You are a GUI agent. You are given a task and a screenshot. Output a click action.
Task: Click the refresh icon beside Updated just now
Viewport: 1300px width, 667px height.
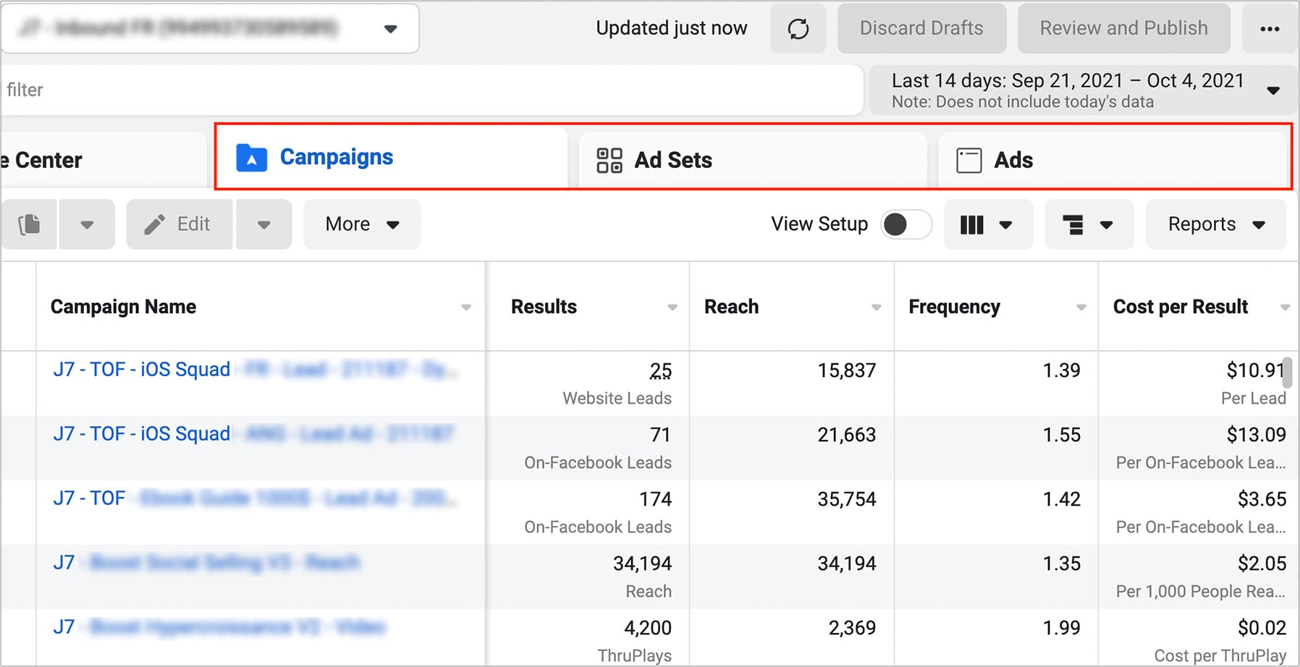point(798,29)
